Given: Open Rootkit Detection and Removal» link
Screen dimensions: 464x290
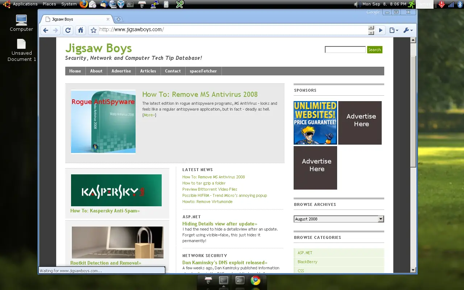Looking at the screenshot, I should (x=106, y=263).
